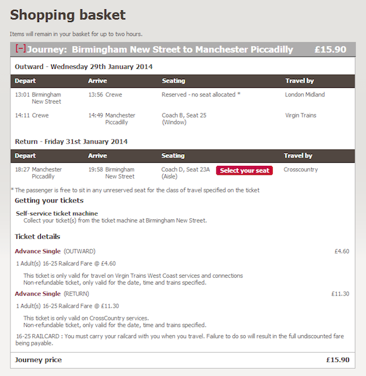This screenshot has width=366, height=376.
Task: Select the Seating column header in Outward table
Action: 173,81
